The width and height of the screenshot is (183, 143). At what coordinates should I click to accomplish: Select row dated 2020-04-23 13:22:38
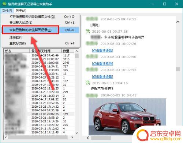(39, 92)
